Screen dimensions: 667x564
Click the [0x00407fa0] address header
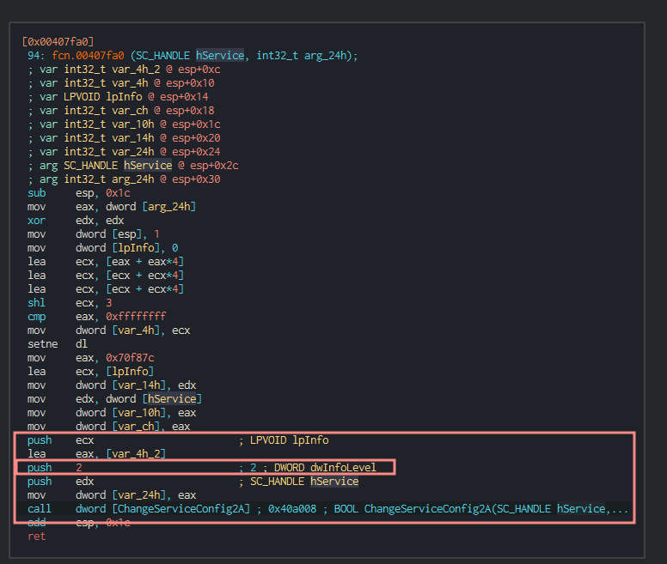(x=58, y=41)
